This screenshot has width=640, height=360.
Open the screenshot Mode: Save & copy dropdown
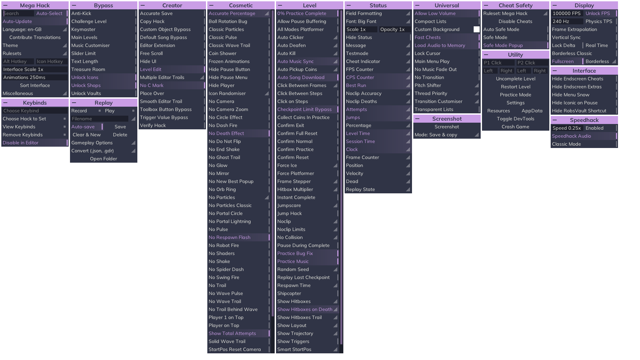(447, 135)
